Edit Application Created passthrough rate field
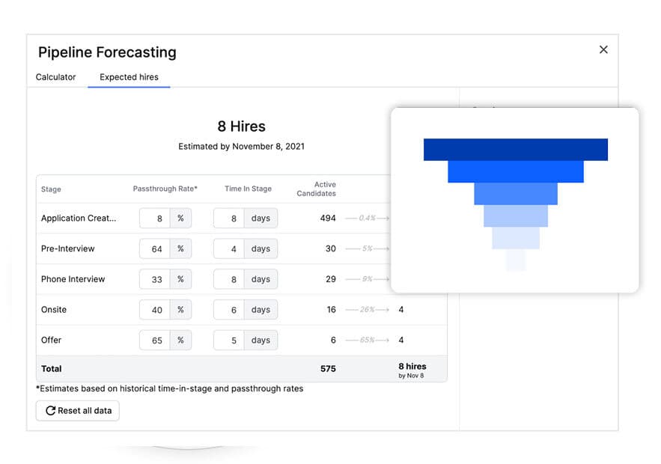661x464 pixels. point(155,219)
